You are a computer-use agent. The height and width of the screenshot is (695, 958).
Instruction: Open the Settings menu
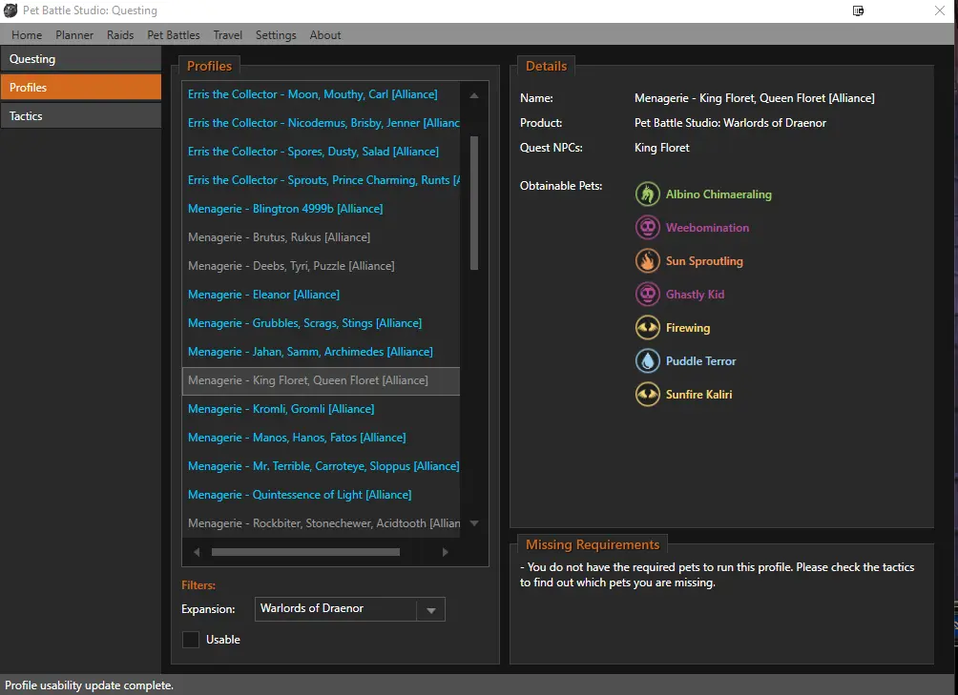(276, 34)
